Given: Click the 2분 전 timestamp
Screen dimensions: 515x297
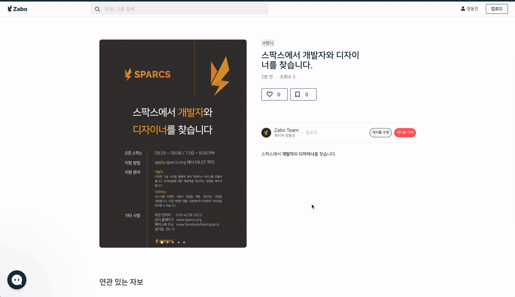Looking at the screenshot, I should point(267,77).
